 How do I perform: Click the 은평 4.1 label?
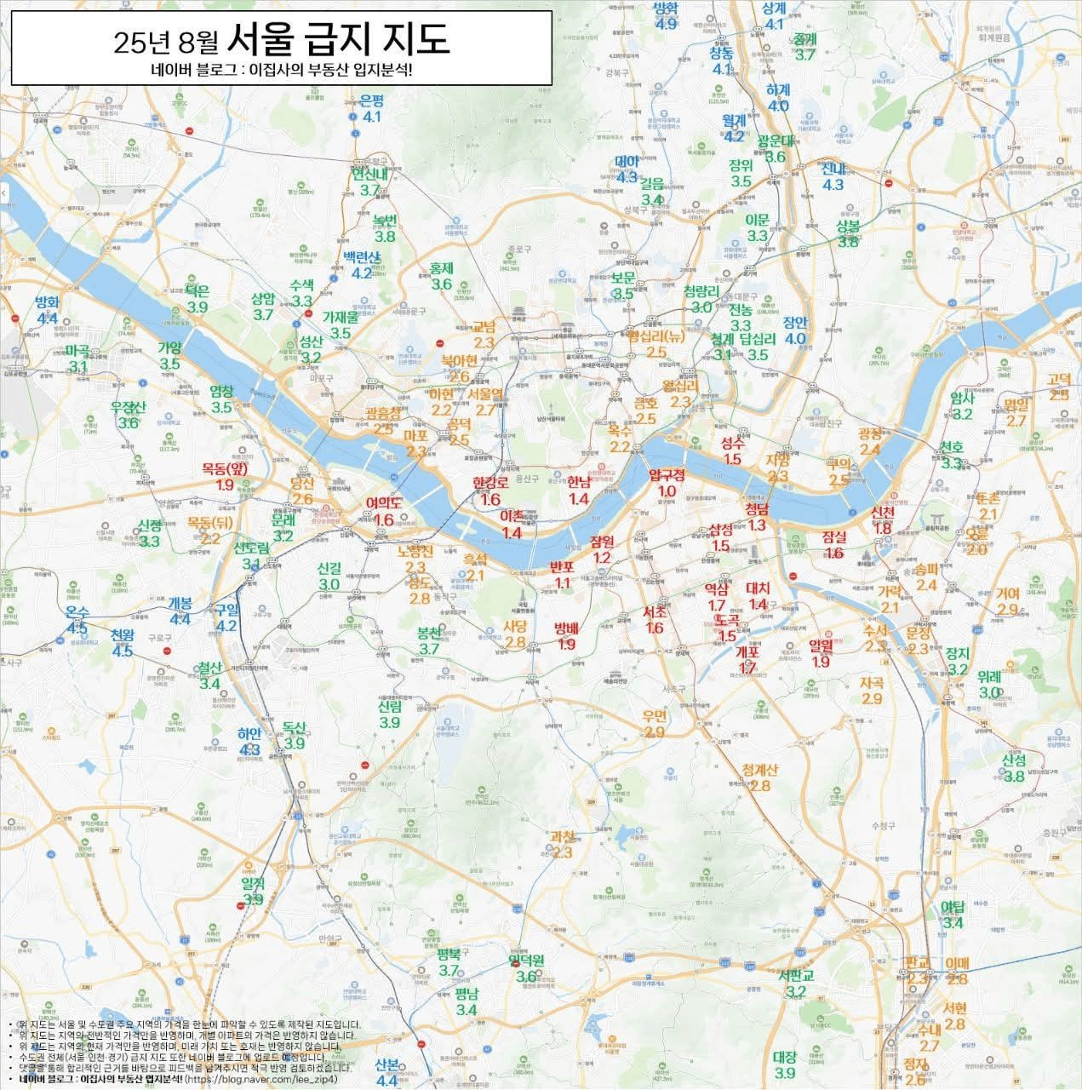click(x=372, y=108)
